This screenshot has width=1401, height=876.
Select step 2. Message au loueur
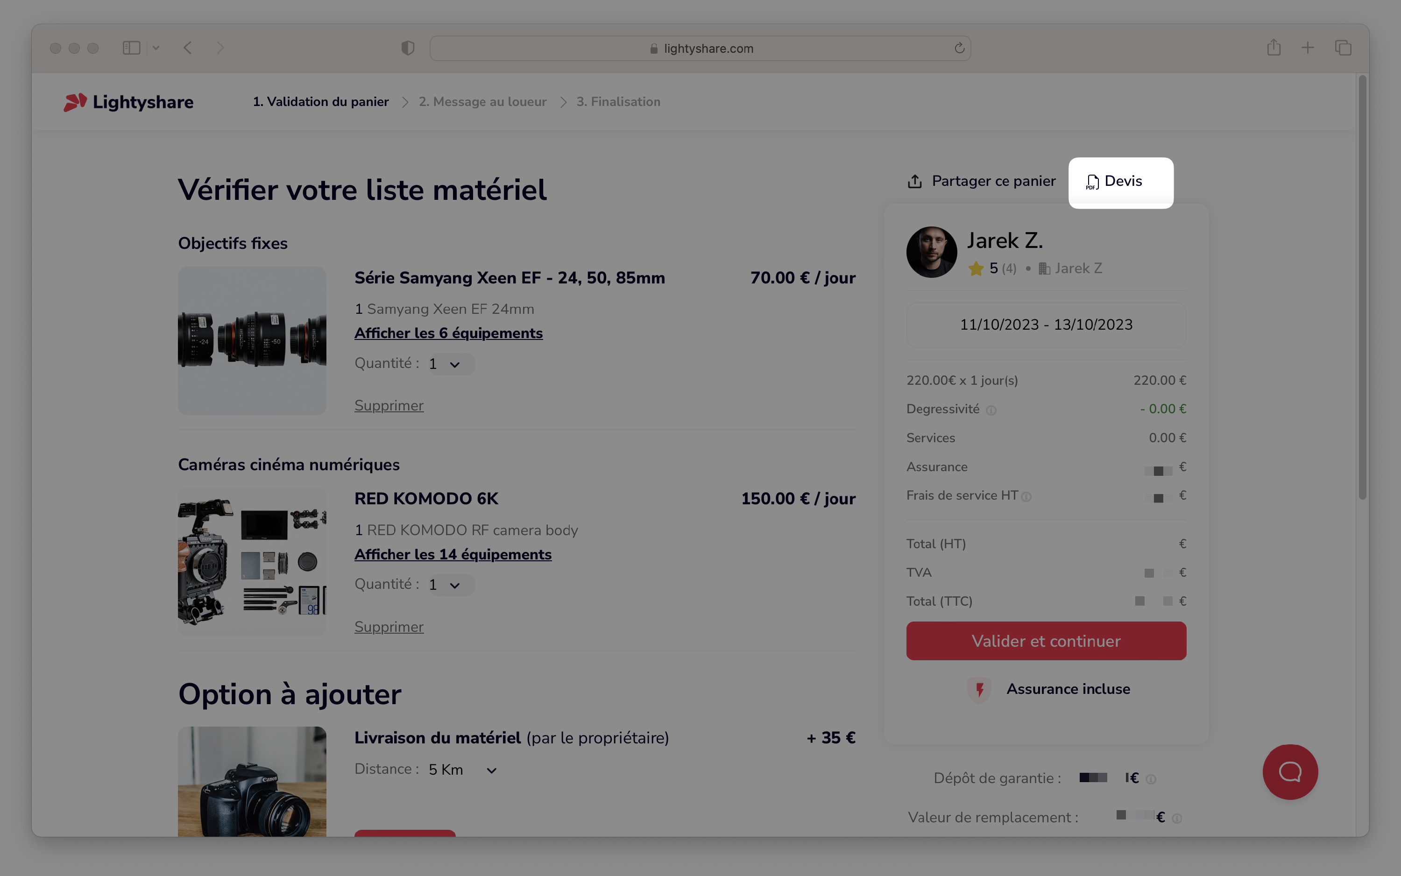point(482,102)
